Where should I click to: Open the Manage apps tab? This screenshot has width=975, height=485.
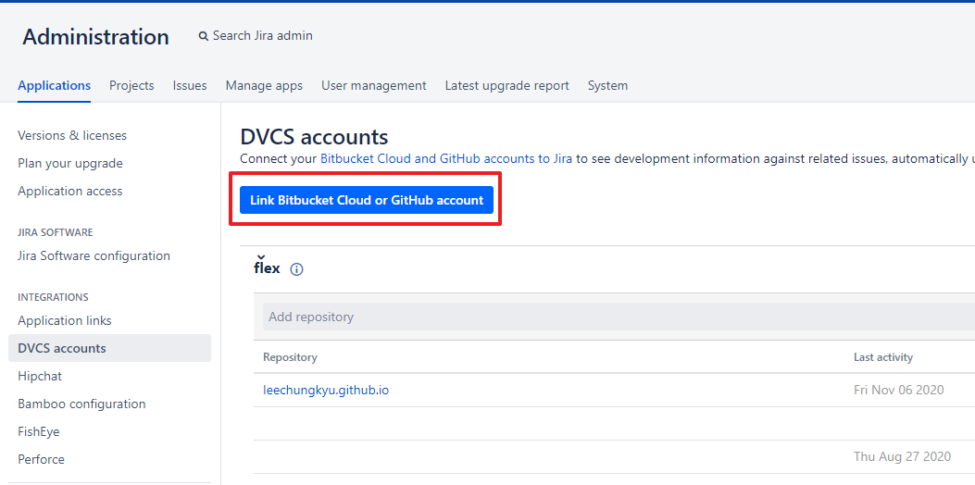pyautogui.click(x=264, y=86)
